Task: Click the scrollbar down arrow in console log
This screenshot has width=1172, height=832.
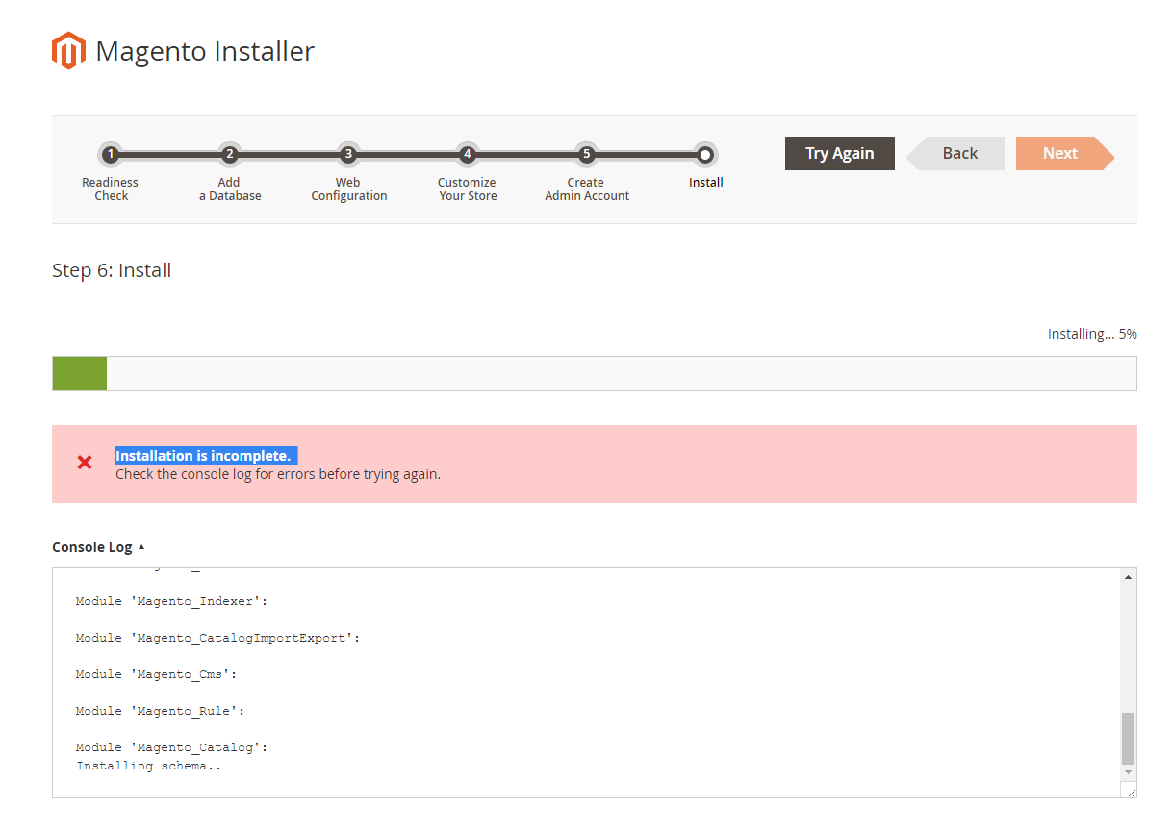Action: (x=1127, y=772)
